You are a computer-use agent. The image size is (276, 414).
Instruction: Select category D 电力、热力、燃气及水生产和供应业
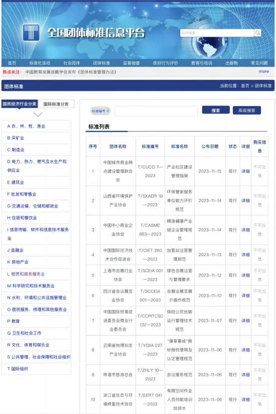(x=37, y=166)
